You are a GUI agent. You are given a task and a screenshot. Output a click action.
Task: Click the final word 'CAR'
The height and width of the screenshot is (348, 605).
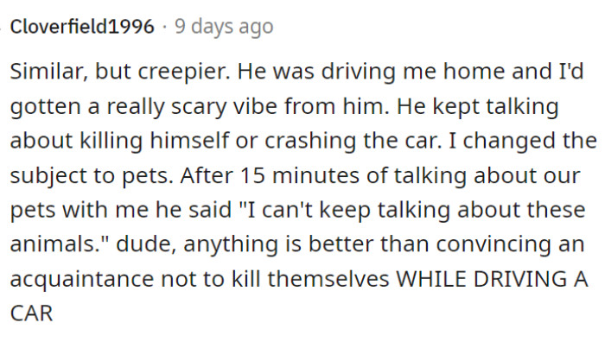click(31, 313)
